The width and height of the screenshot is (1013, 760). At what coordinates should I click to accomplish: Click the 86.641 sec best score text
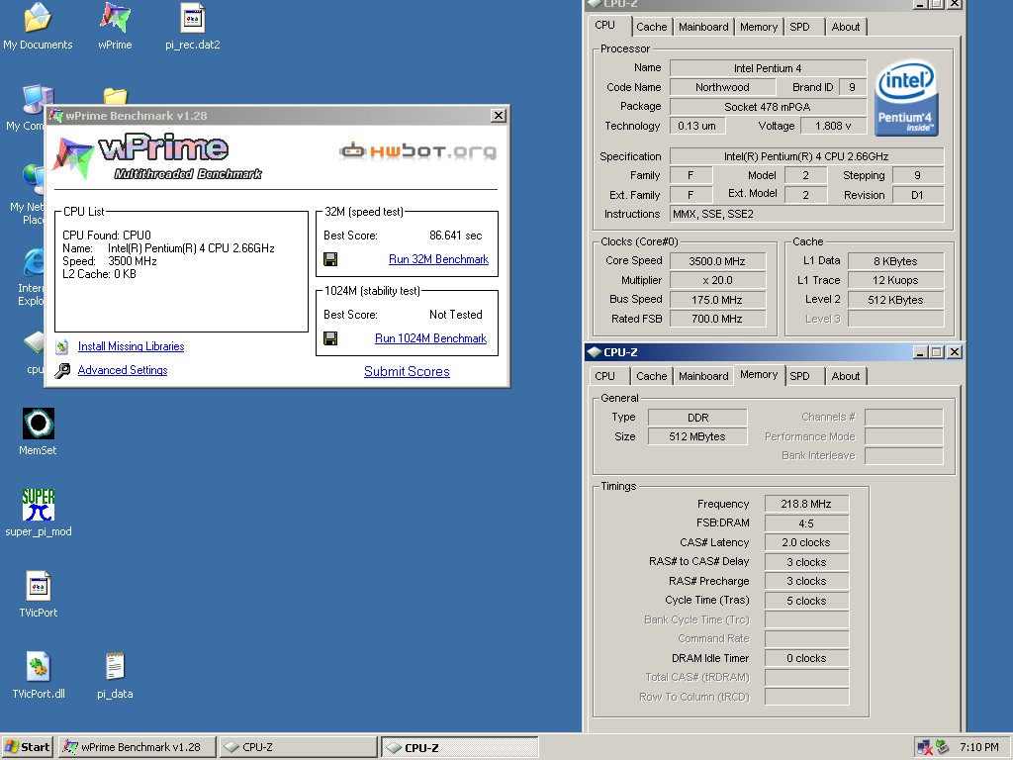click(455, 236)
